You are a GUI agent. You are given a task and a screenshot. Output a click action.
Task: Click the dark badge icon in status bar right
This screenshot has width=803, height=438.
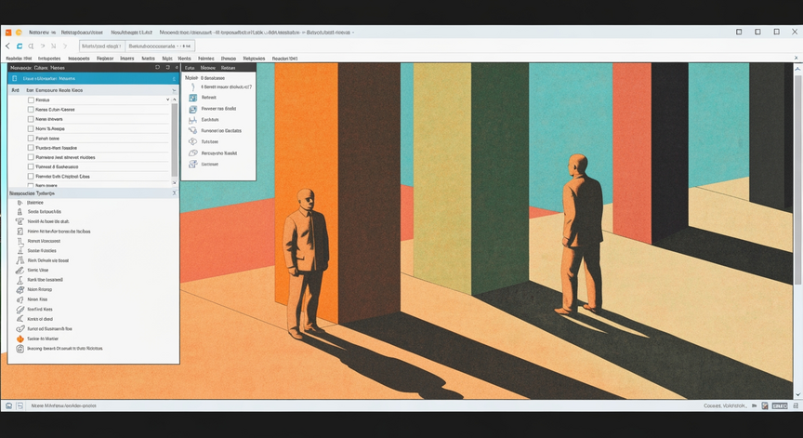(x=780, y=405)
